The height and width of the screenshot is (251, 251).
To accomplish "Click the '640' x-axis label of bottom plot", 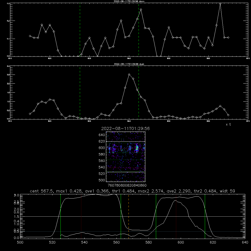I will click(245, 242).
